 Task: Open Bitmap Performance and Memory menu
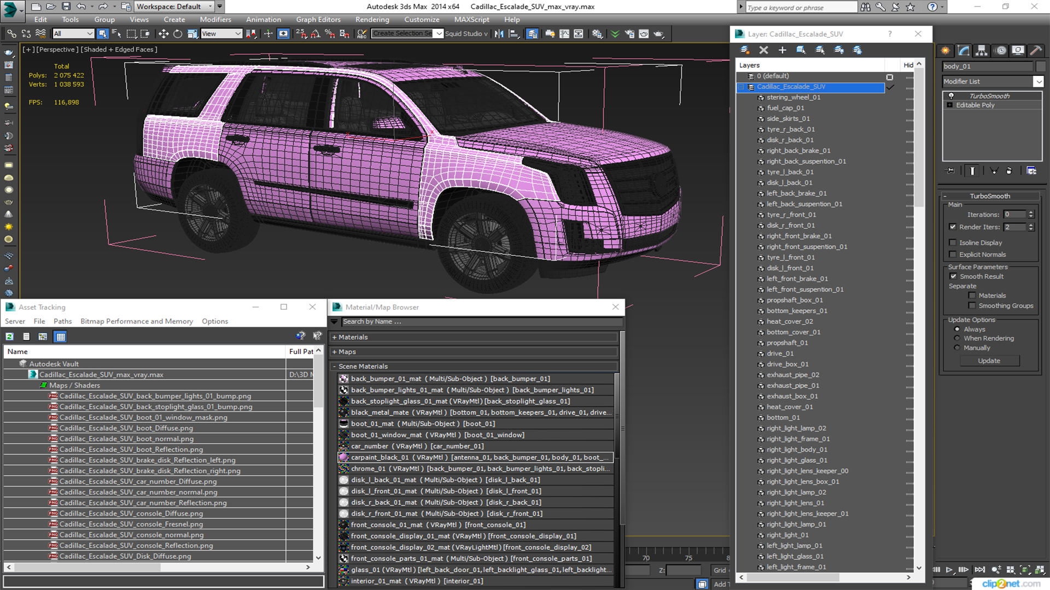(137, 321)
